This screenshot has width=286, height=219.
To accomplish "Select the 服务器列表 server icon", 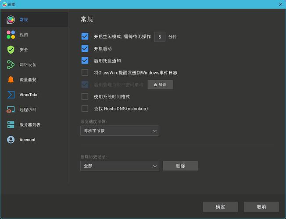I will 11,125.
